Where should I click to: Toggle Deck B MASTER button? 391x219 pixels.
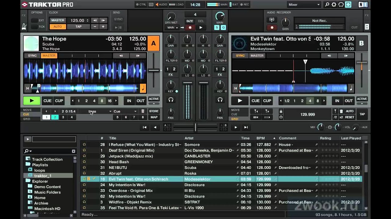pos(257,56)
